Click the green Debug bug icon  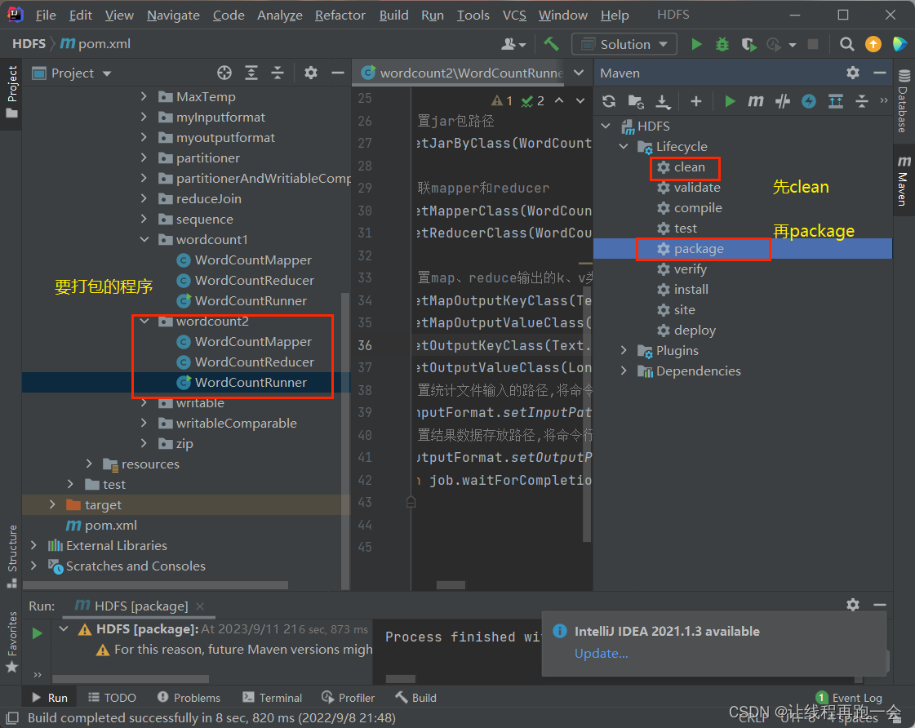(722, 44)
